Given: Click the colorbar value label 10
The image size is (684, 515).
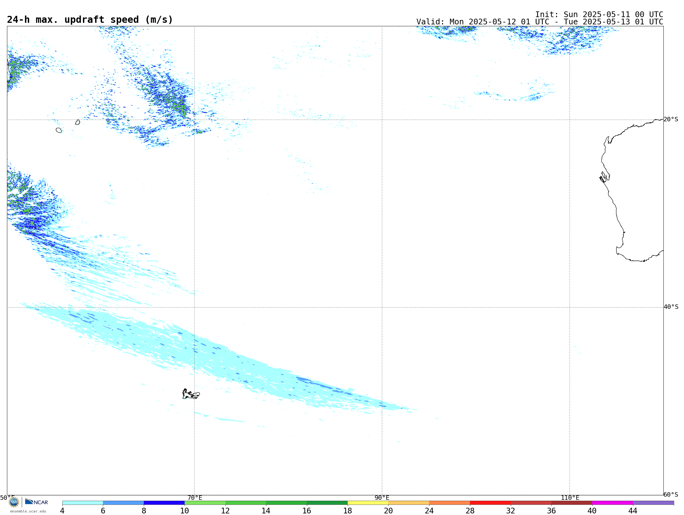Looking at the screenshot, I should (185, 511).
